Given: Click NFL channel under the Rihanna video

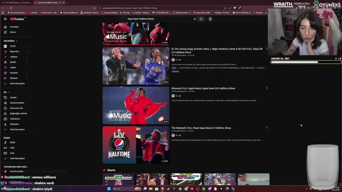Looking at the screenshot, I should [177, 96].
